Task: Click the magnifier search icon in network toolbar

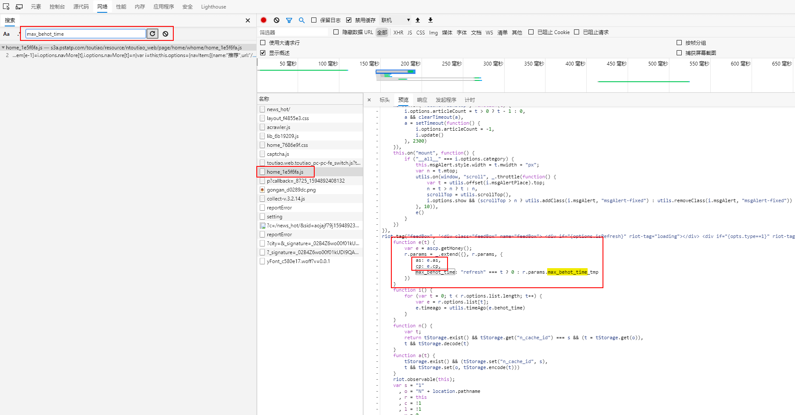Action: point(301,20)
